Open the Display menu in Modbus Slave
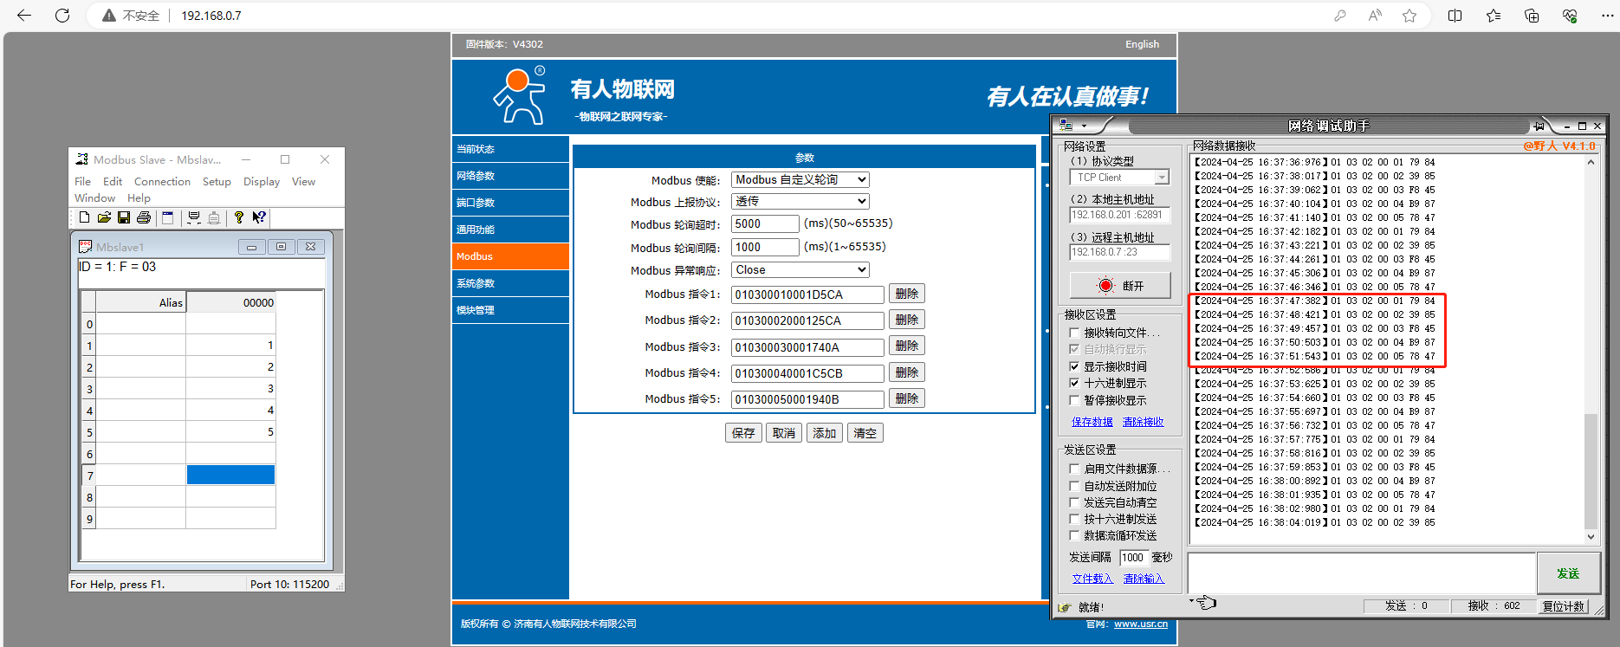This screenshot has height=647, width=1620. pos(262,182)
